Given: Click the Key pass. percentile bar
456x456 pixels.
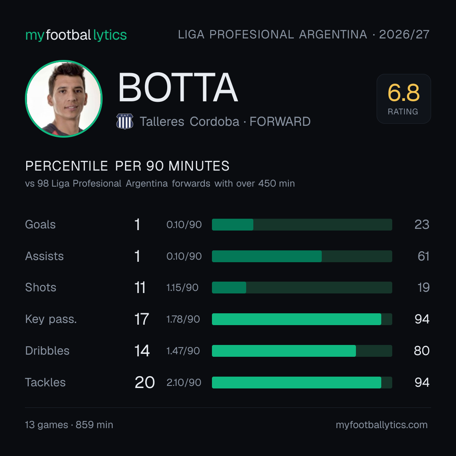Looking at the screenshot, I should [302, 319].
